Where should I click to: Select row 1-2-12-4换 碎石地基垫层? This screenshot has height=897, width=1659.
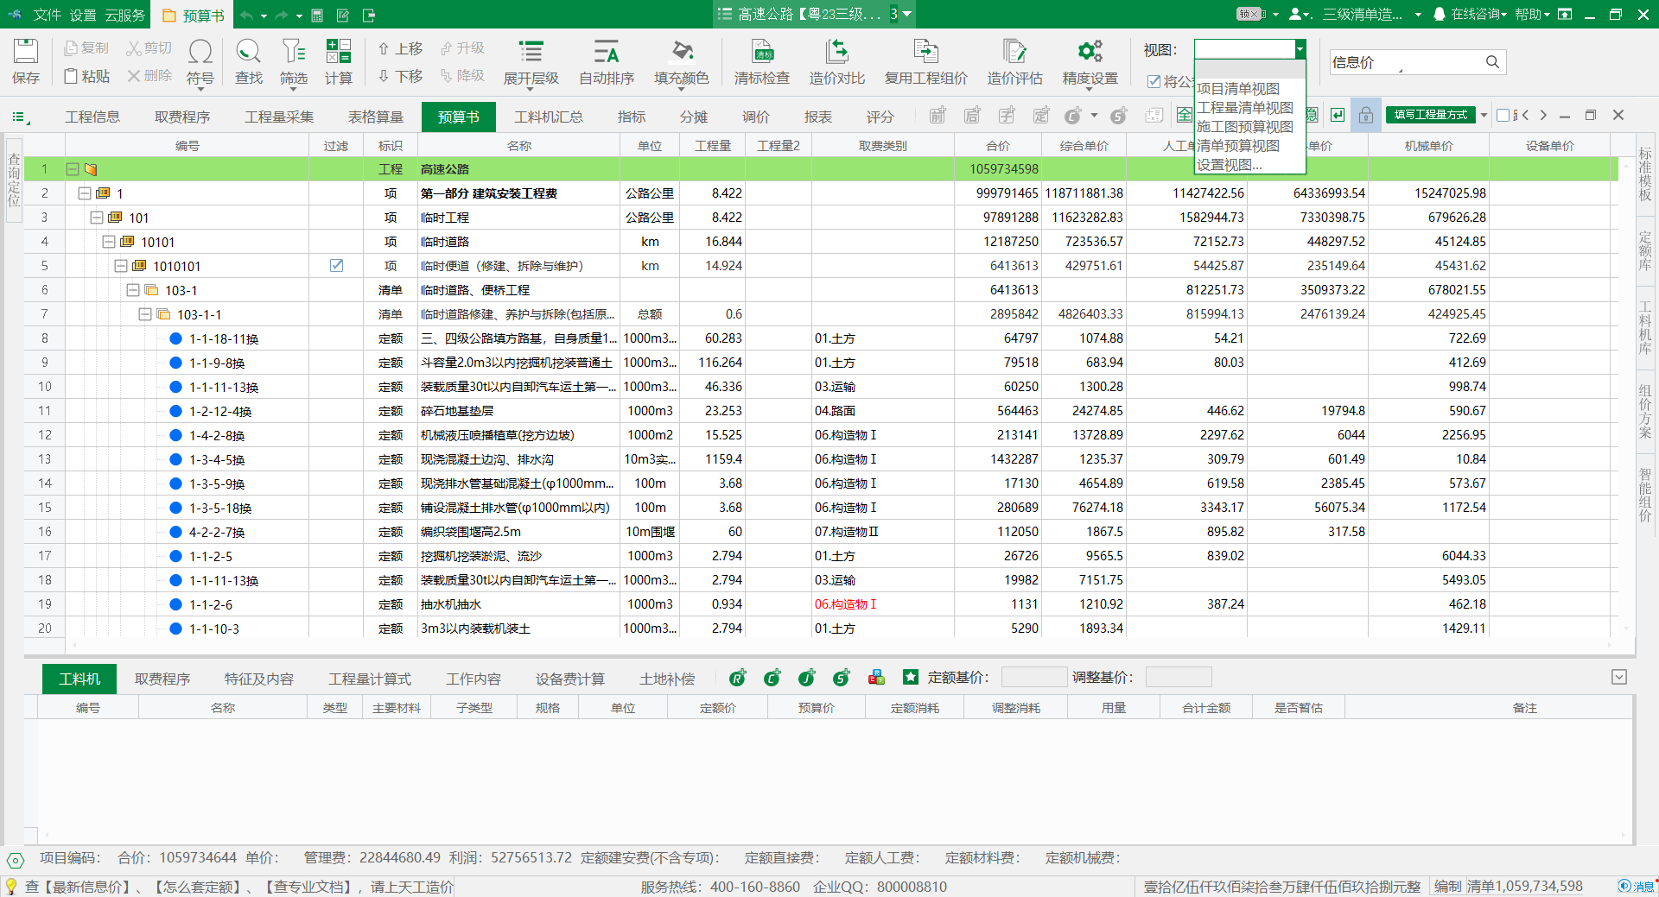[821, 411]
